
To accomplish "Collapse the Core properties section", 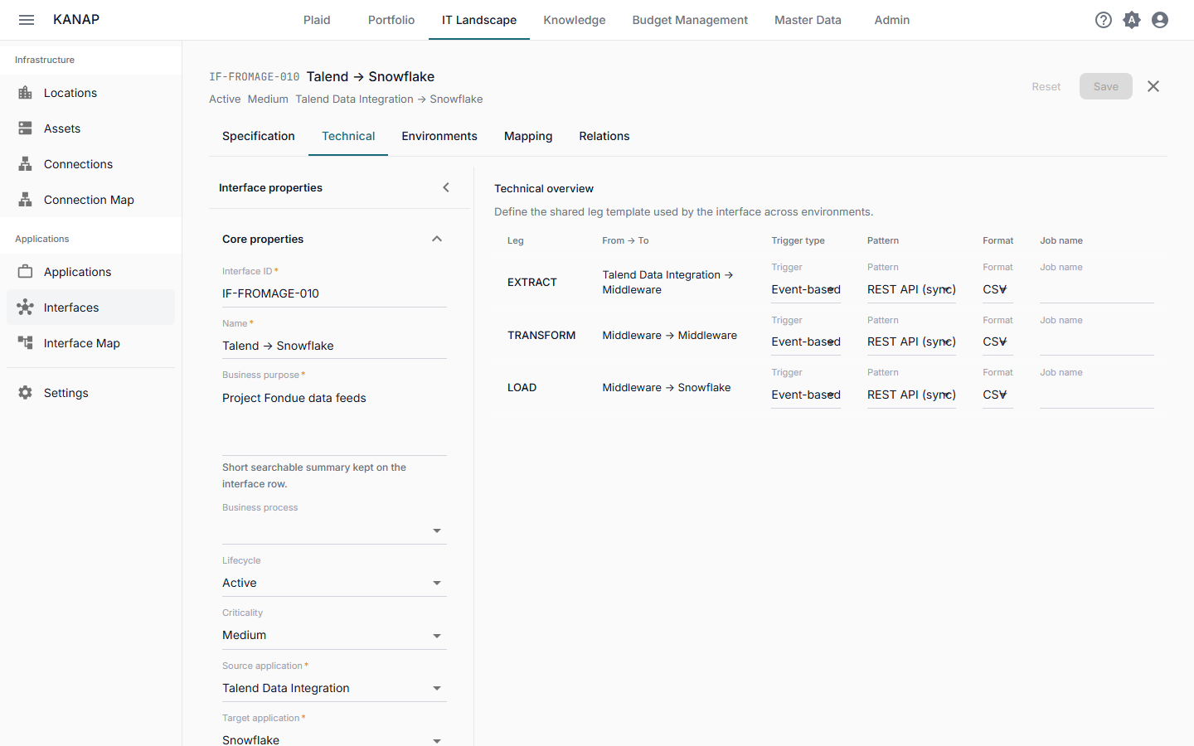I will [x=437, y=239].
